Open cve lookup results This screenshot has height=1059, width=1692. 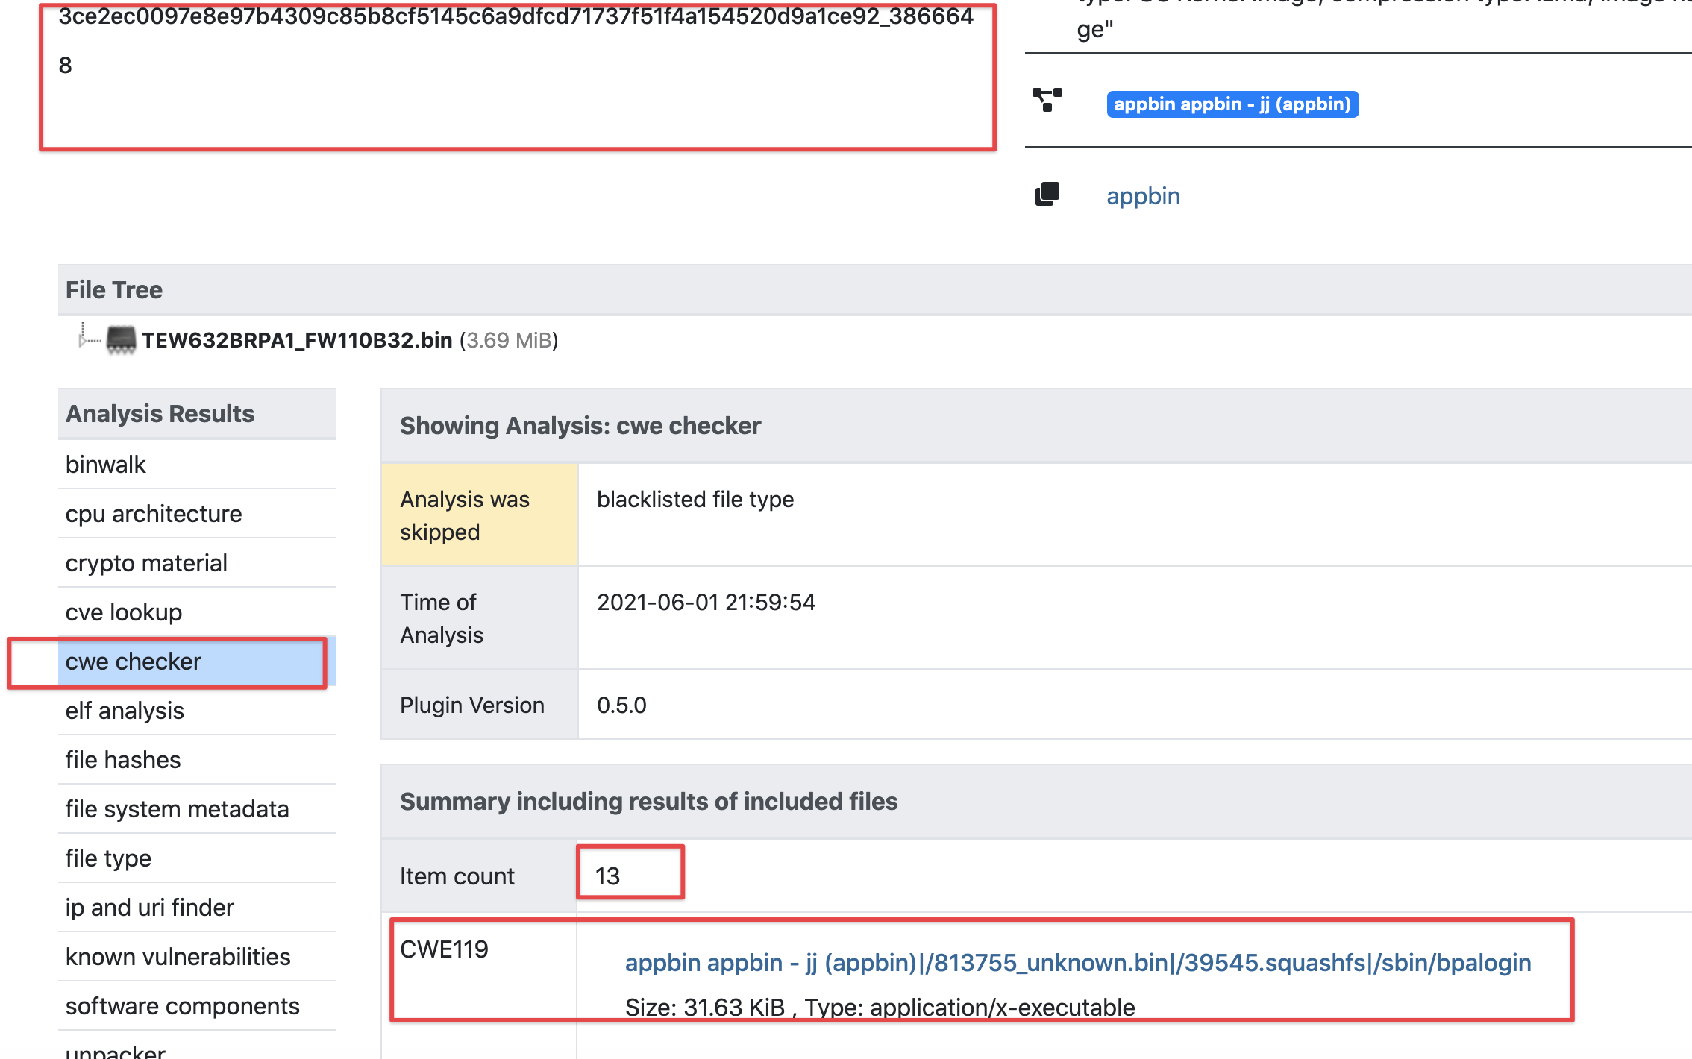point(123,612)
